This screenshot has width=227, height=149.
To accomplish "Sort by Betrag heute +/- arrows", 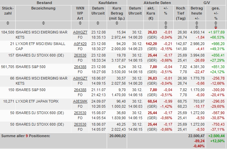I will click(x=196, y=24).
